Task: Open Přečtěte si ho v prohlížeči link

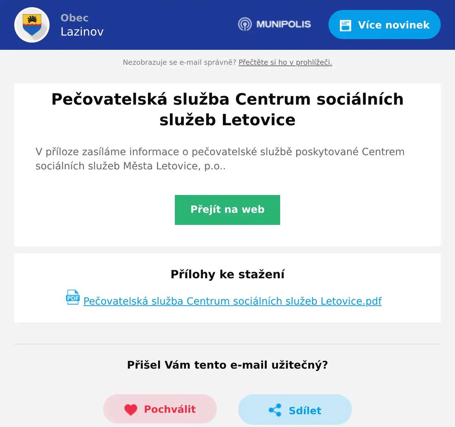Action: [x=285, y=62]
